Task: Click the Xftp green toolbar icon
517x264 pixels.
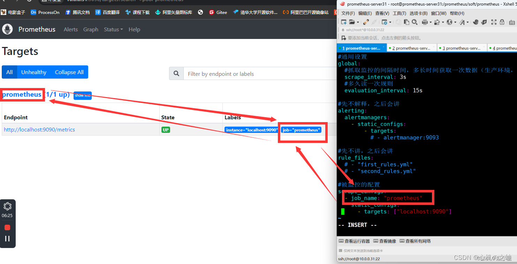Action: pos(484,22)
